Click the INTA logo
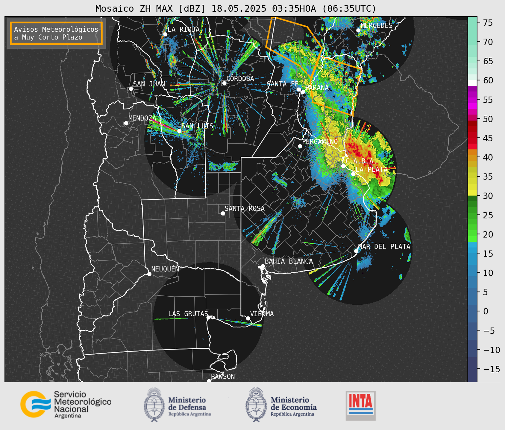Viewport: 505px width, 430px height. [360, 405]
